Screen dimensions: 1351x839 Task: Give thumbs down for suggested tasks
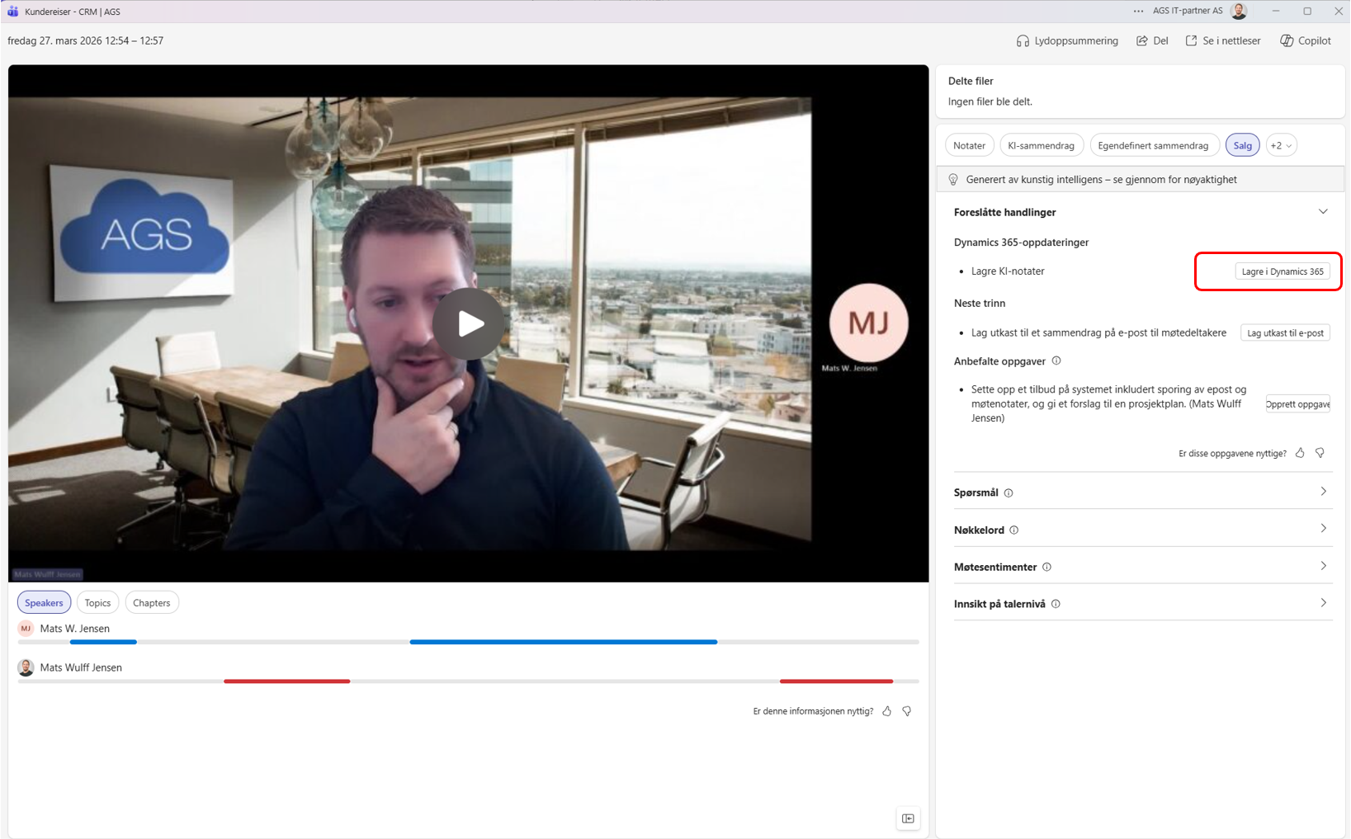[1320, 453]
